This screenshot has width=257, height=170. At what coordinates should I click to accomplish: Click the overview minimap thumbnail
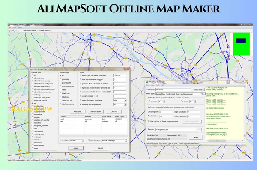click(x=242, y=44)
